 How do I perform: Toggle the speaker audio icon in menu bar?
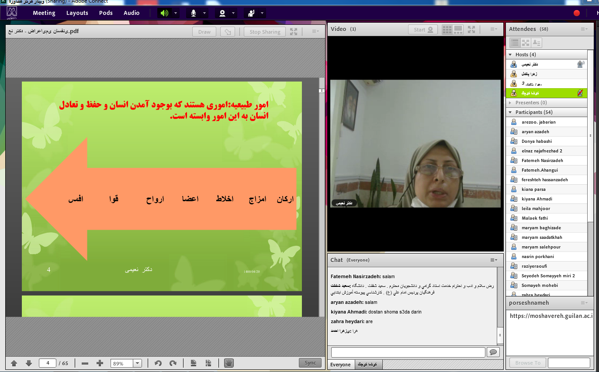pyautogui.click(x=164, y=13)
